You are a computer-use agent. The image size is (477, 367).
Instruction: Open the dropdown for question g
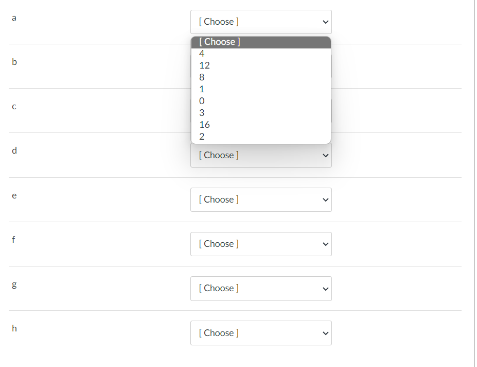261,288
